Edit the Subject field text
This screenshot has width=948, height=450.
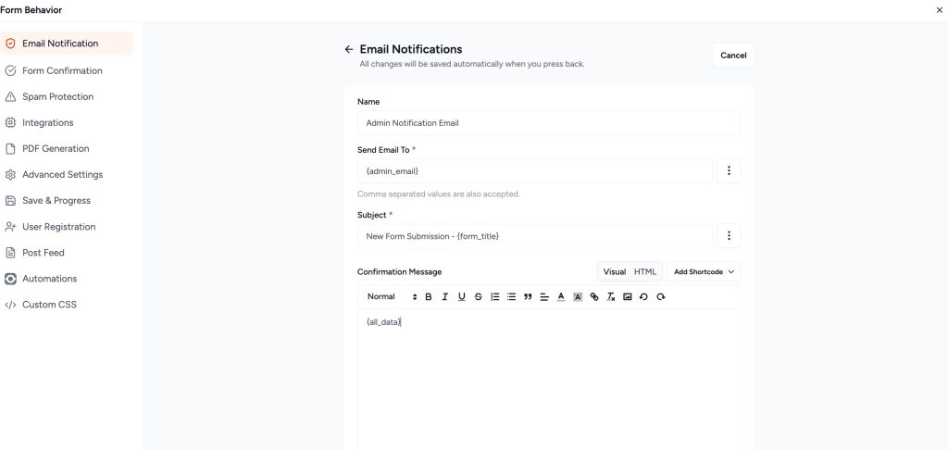pos(535,236)
